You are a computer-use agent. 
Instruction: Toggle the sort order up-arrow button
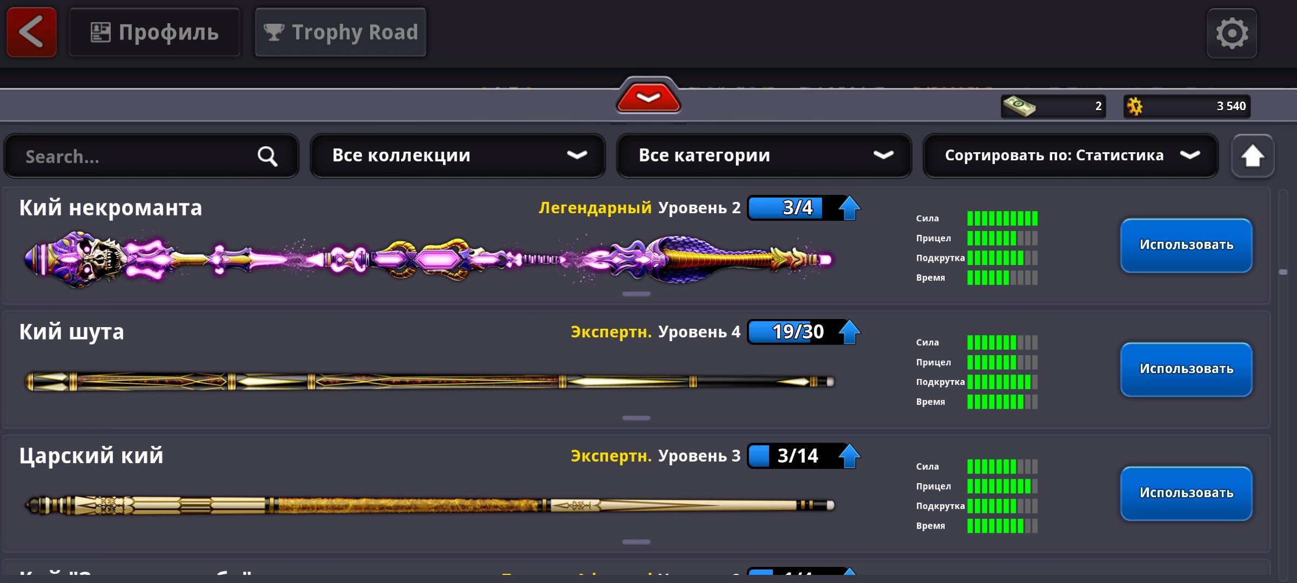(1253, 157)
